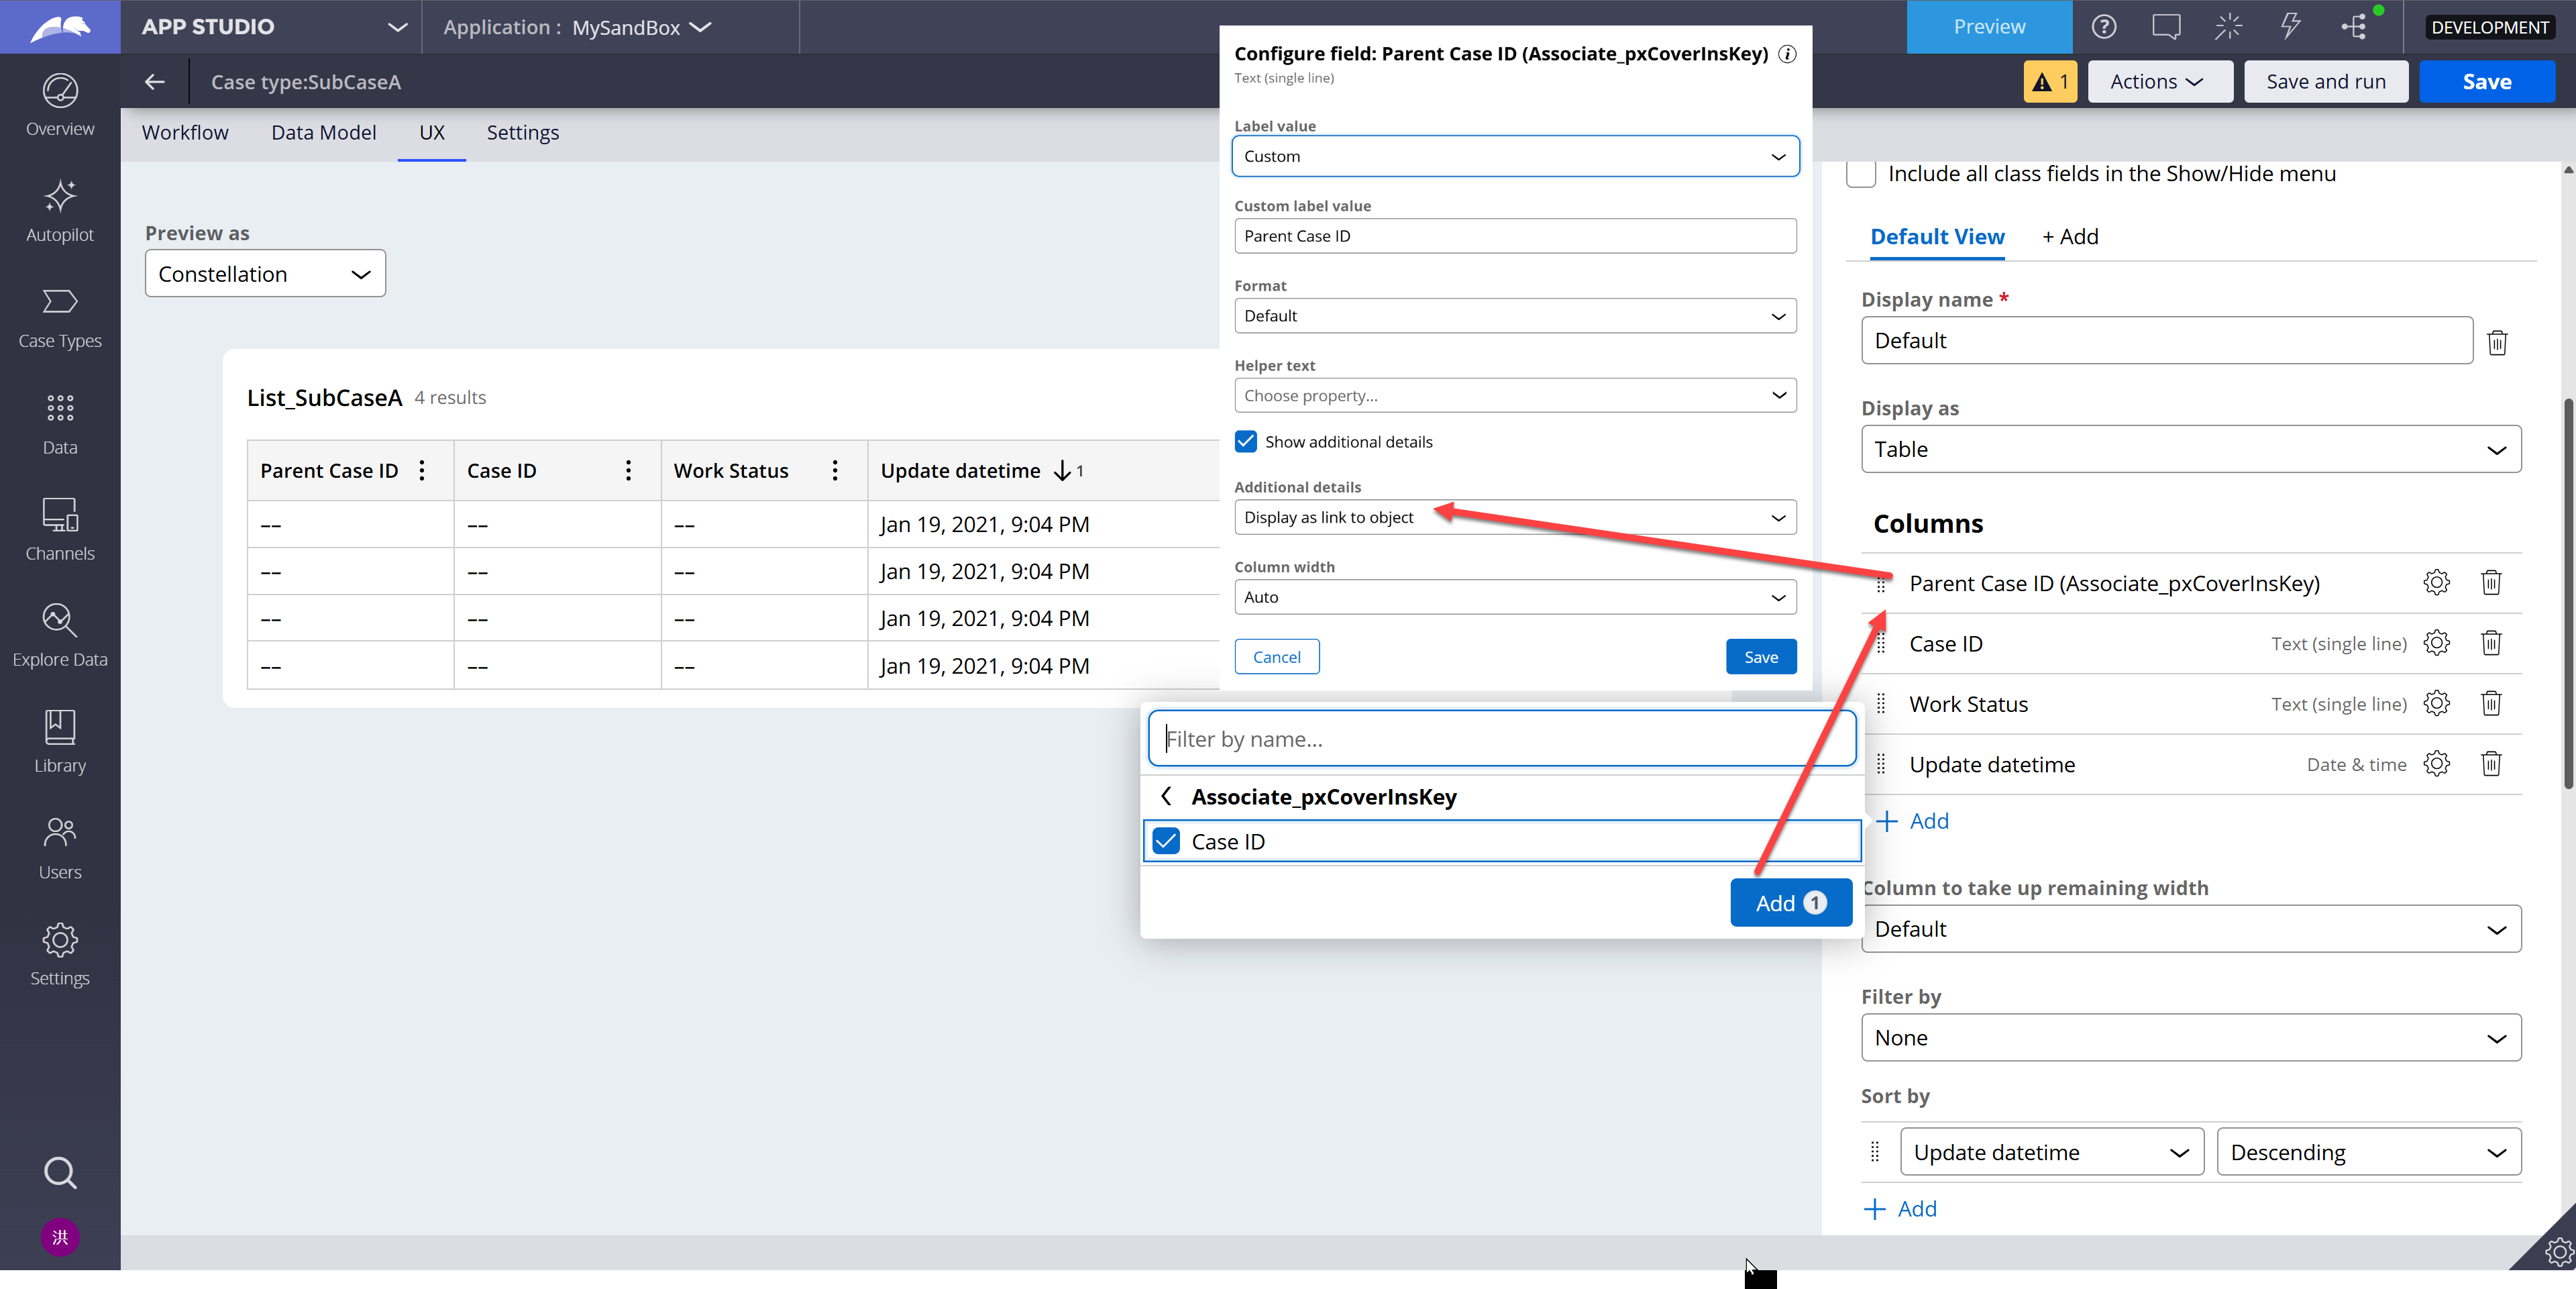Uncheck Show additional details checkbox
This screenshot has width=2576, height=1289.
click(x=1246, y=441)
